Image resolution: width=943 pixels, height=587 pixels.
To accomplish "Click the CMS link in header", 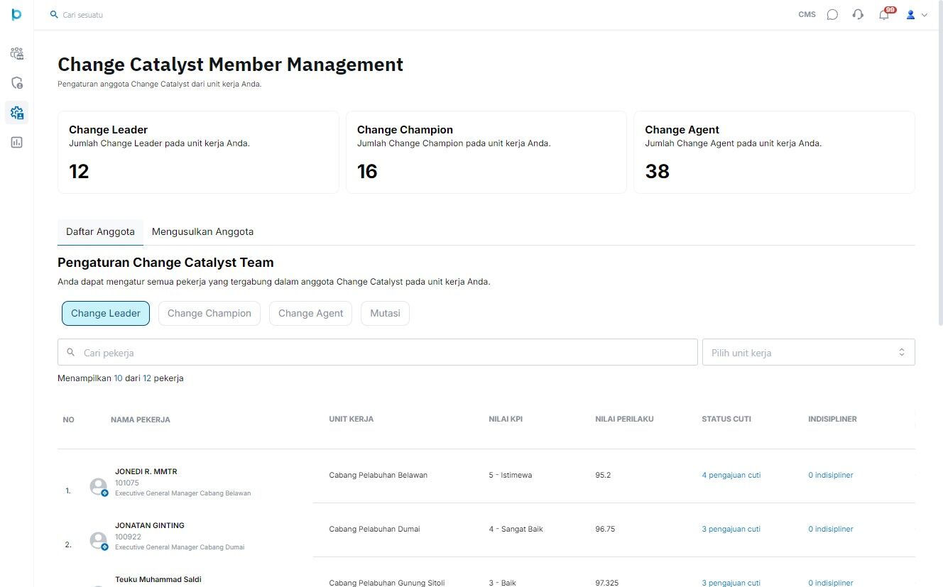I will (807, 14).
